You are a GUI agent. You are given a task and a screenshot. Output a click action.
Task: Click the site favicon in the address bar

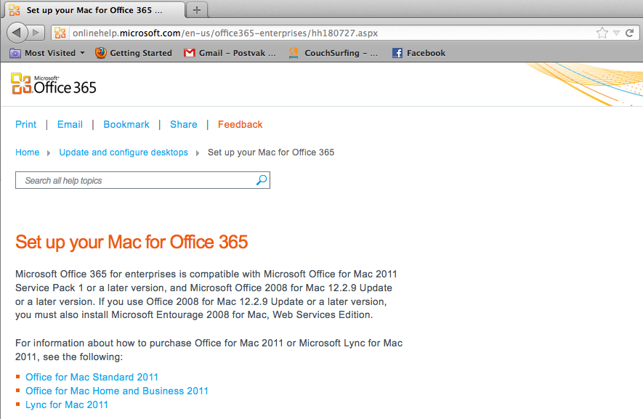click(x=60, y=33)
